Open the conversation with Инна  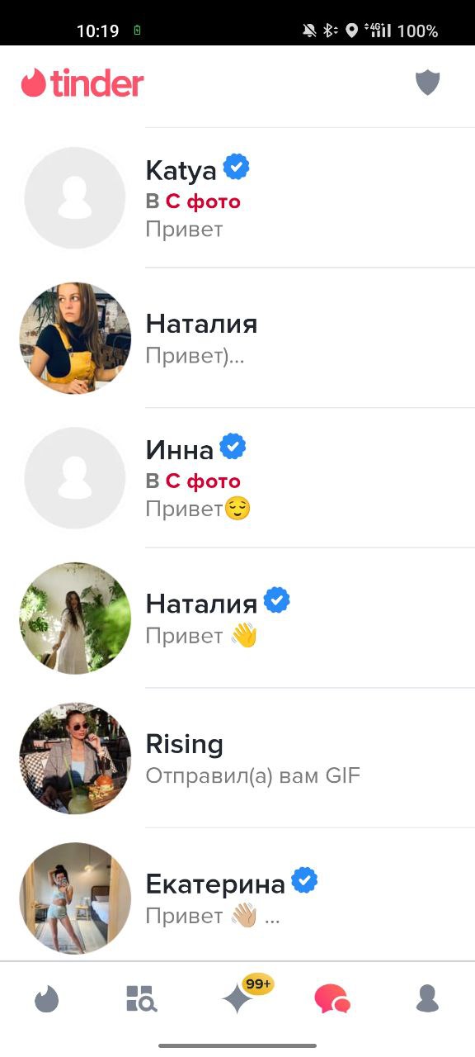(237, 478)
